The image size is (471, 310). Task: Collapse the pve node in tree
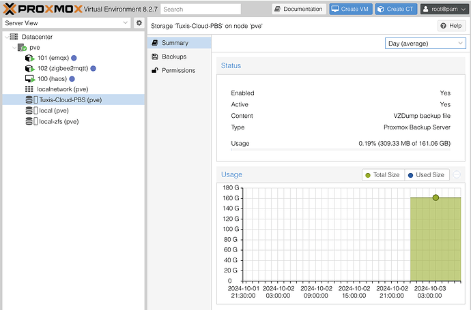pos(14,48)
